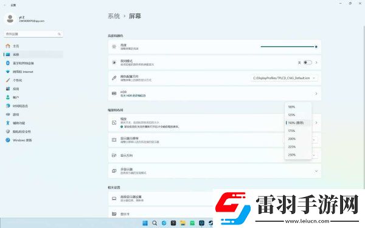Screen dimensions: 365x228
Task: Open the green app icon on the taskbar
Action: (x=192, y=223)
